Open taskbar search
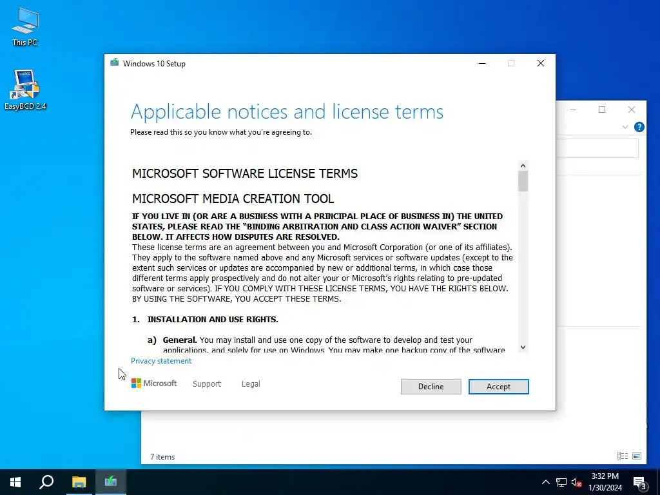The height and width of the screenshot is (495, 660). click(46, 482)
